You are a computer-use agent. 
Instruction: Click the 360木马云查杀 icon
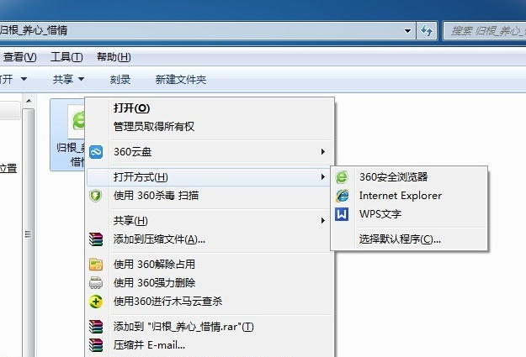[x=96, y=301]
